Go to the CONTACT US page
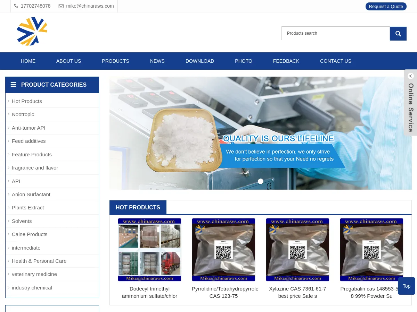Viewport: 417px width, 312px height. (335, 61)
